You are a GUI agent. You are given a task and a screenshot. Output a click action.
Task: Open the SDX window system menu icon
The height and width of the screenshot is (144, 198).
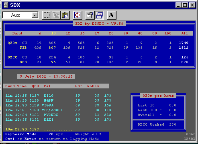(6, 5)
